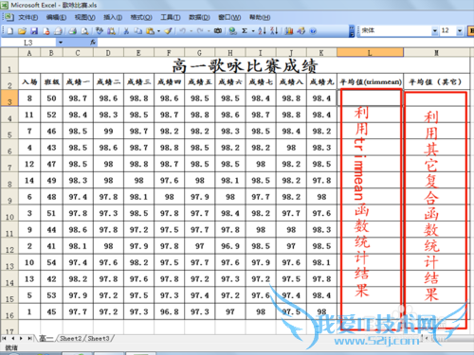Select row 3 header

9,98
